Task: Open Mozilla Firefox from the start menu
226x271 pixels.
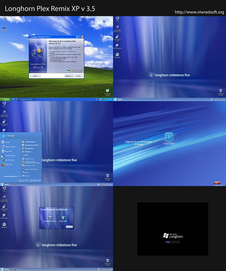Action: pyautogui.click(x=8, y=164)
